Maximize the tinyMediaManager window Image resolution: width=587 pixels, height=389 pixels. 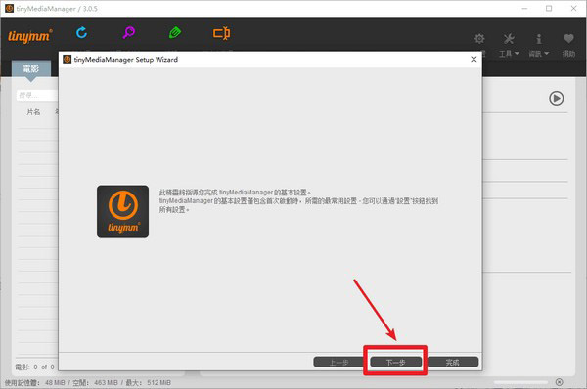point(549,8)
